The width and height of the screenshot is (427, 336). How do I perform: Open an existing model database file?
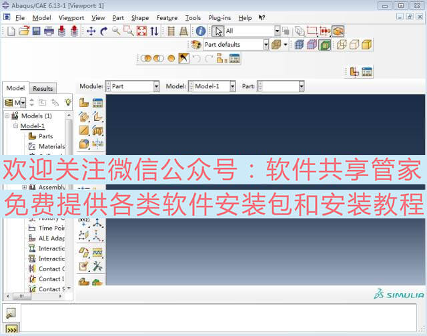[x=24, y=31]
